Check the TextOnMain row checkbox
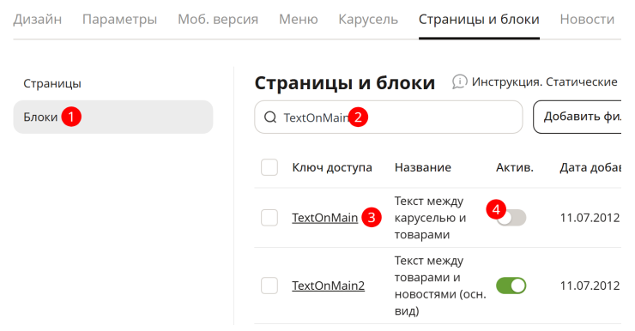 click(269, 218)
